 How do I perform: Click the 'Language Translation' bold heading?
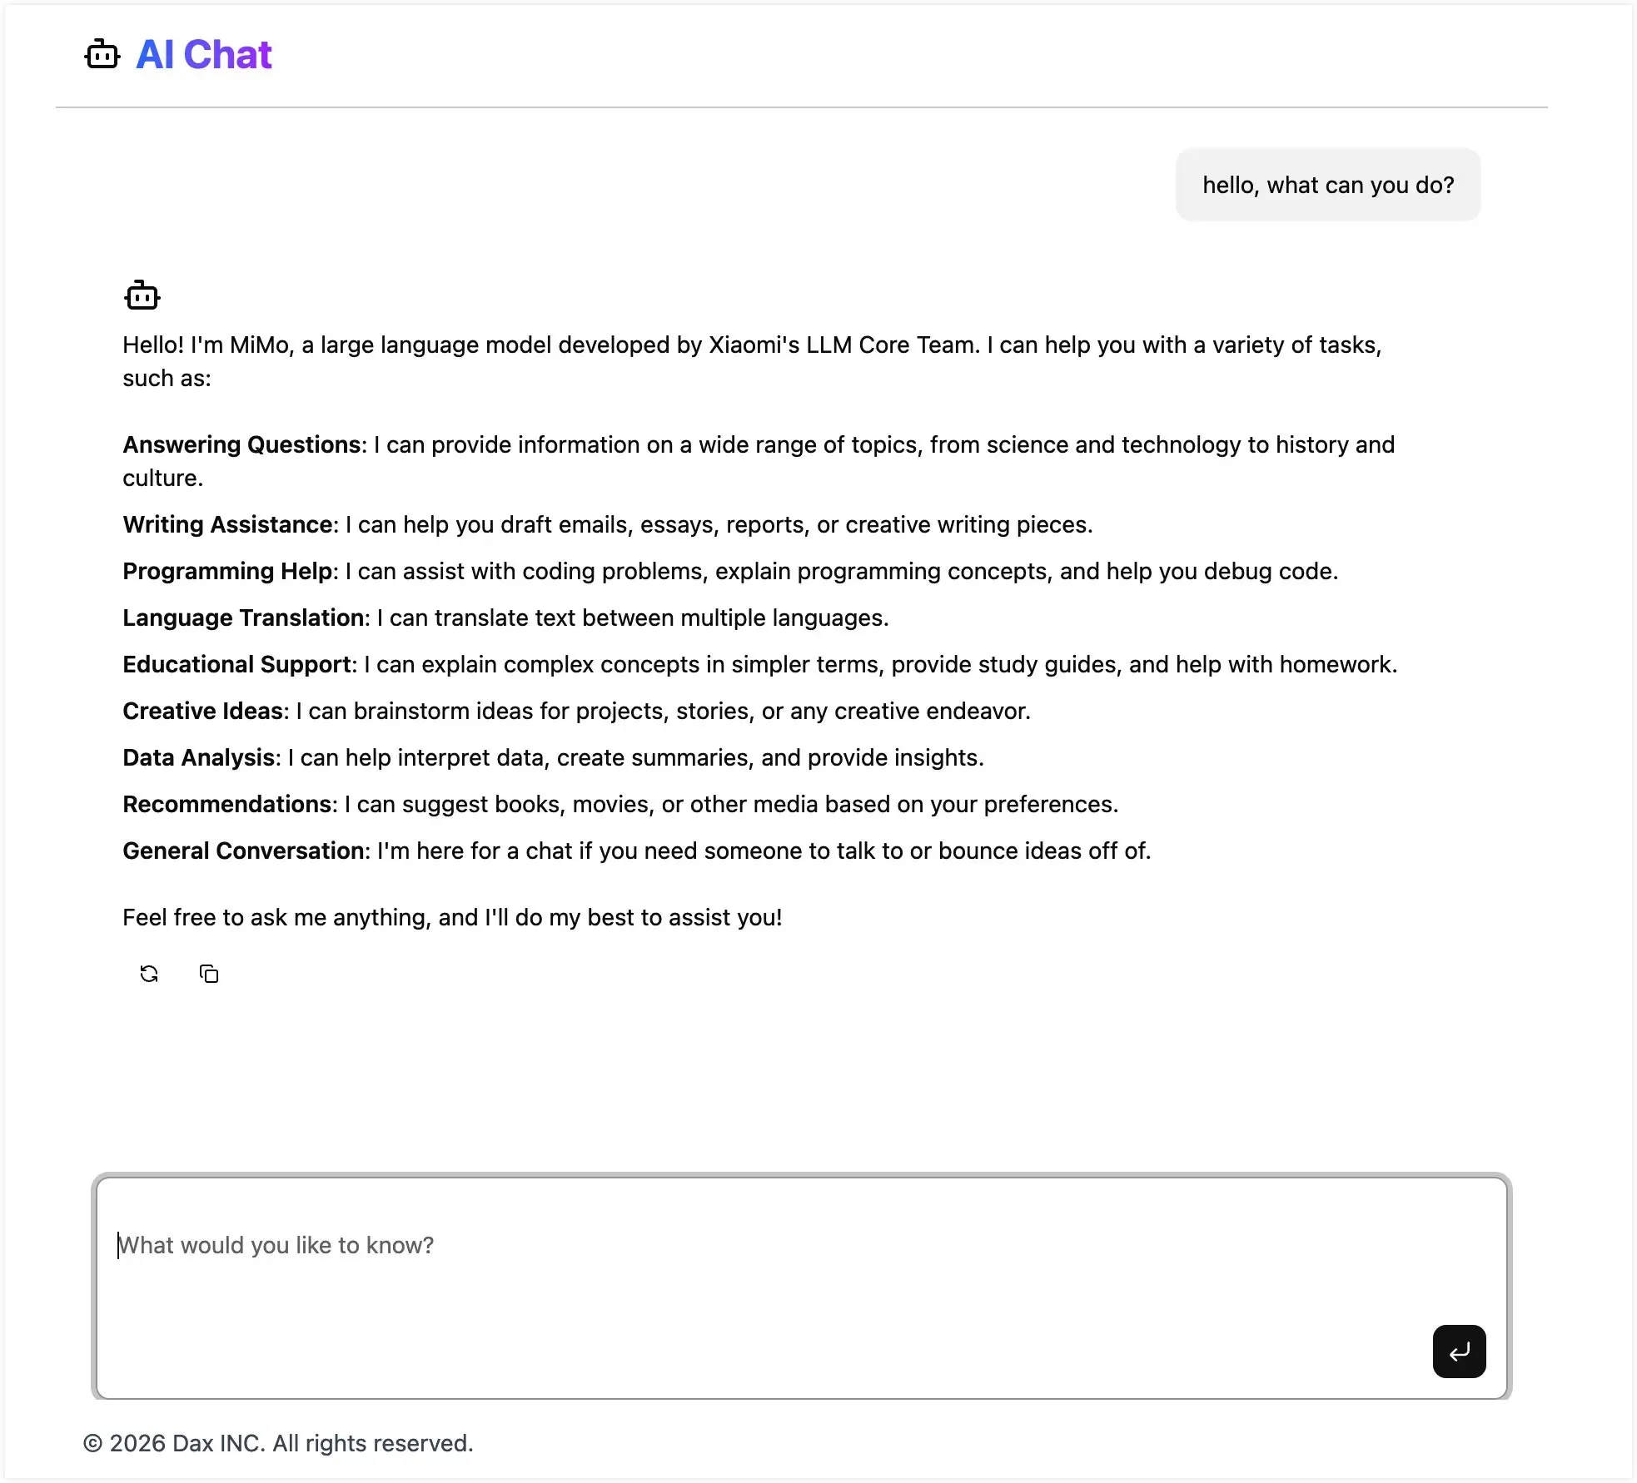[x=243, y=618]
